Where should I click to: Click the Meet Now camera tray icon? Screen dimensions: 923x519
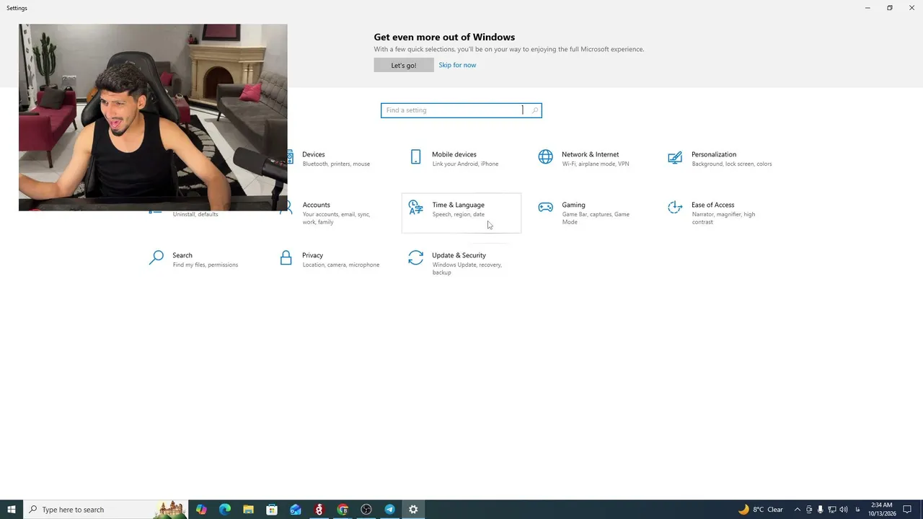(809, 510)
